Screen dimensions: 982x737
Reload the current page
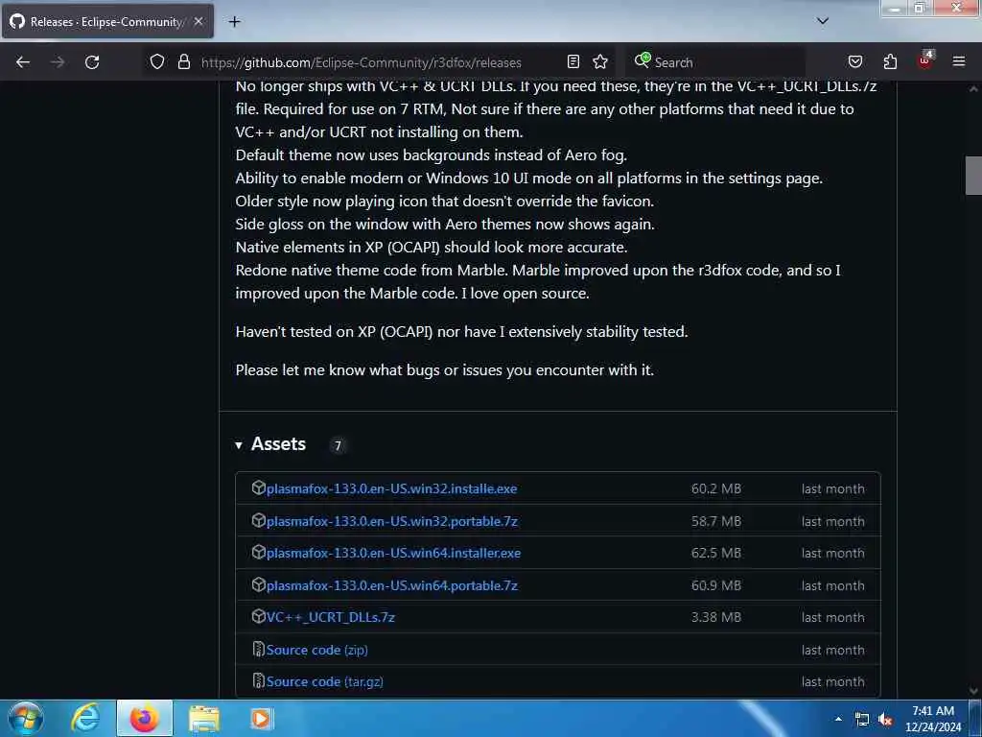pos(92,62)
